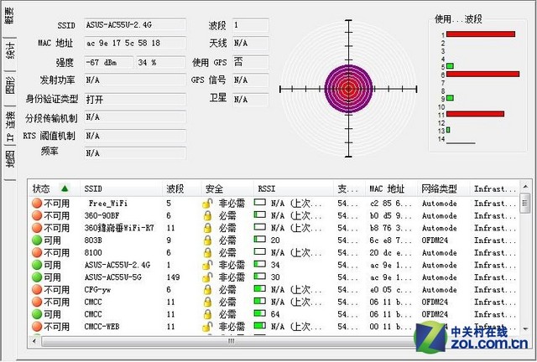This screenshot has width=537, height=362.
Task: Click the SSID field showing ASUS-AC55U-2.4G
Action: 135,24
